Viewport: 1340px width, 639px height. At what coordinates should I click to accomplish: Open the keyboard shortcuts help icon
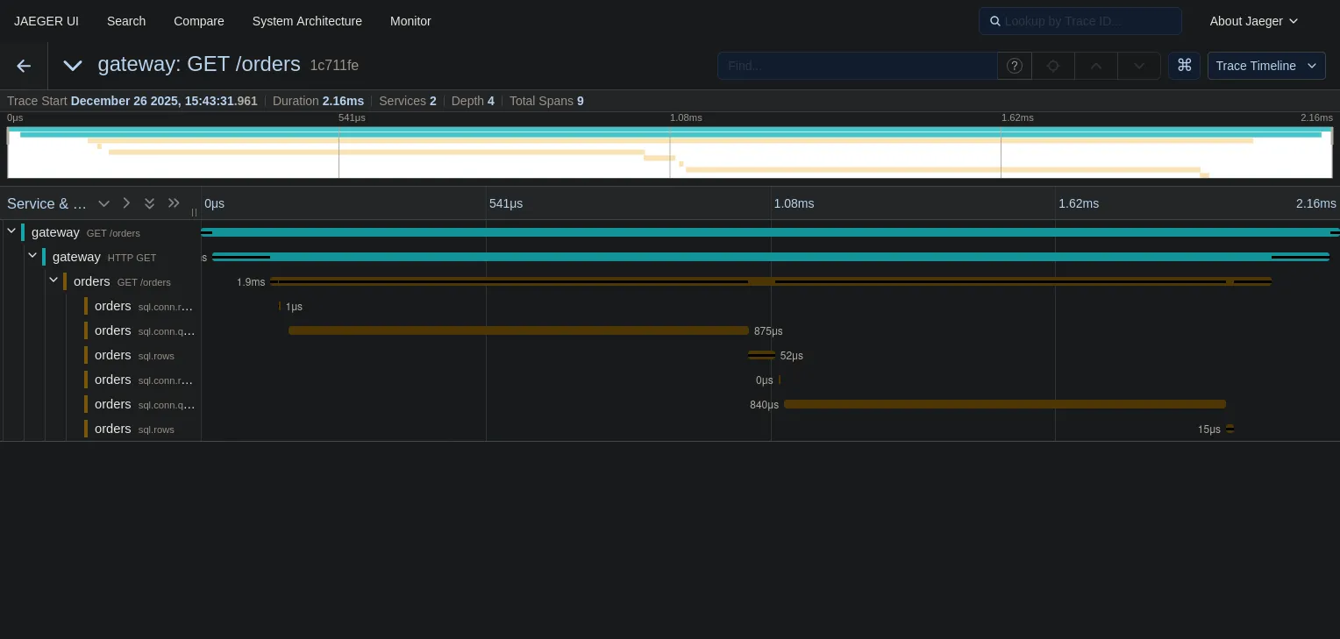pos(1184,65)
